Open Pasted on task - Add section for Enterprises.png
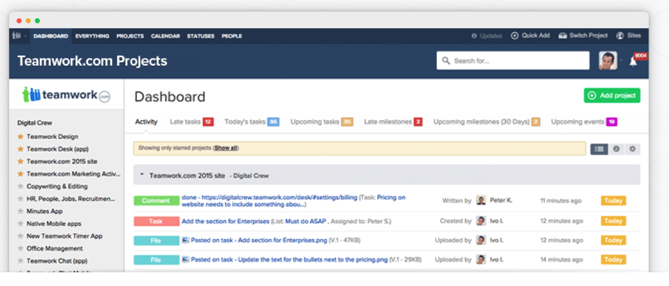This screenshot has height=286, width=669. (x=259, y=241)
